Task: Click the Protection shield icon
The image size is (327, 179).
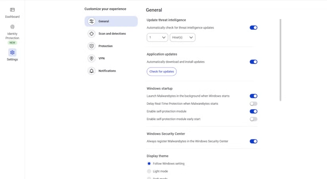Action: coord(92,46)
